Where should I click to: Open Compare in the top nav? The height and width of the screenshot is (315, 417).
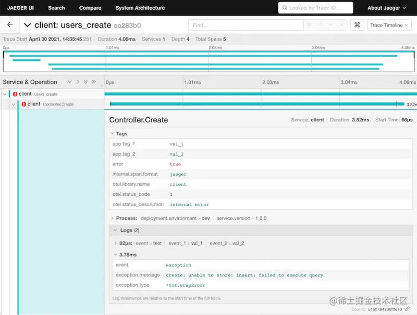tap(90, 8)
